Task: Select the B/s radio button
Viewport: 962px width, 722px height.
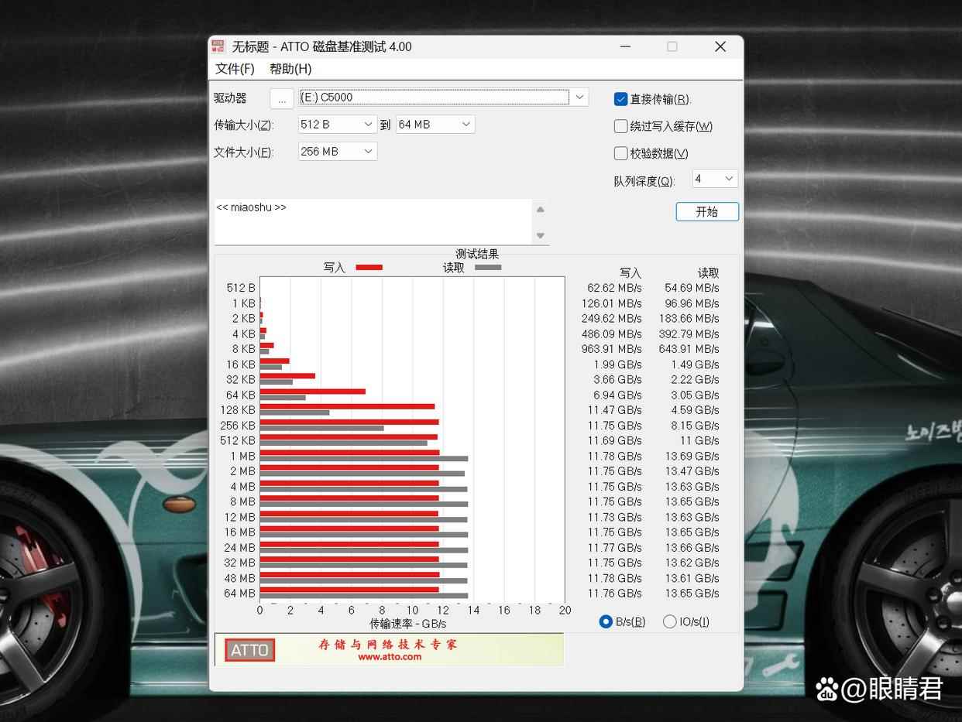Action: pos(606,621)
